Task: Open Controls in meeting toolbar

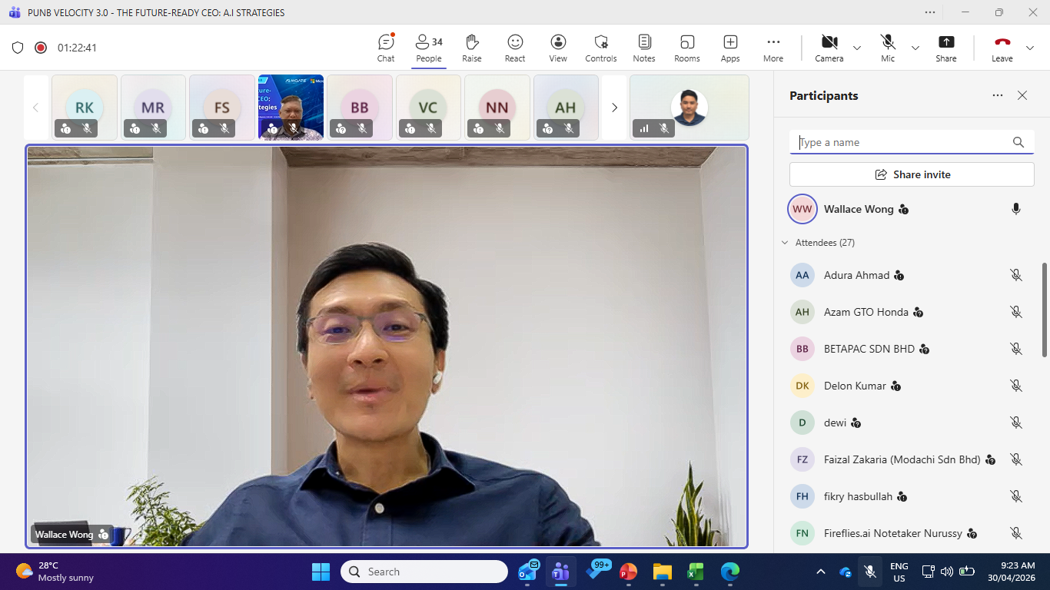Action: tap(601, 48)
